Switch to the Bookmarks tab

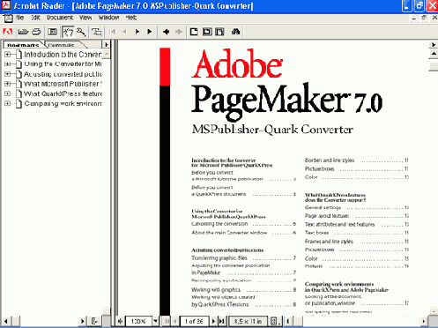point(23,45)
